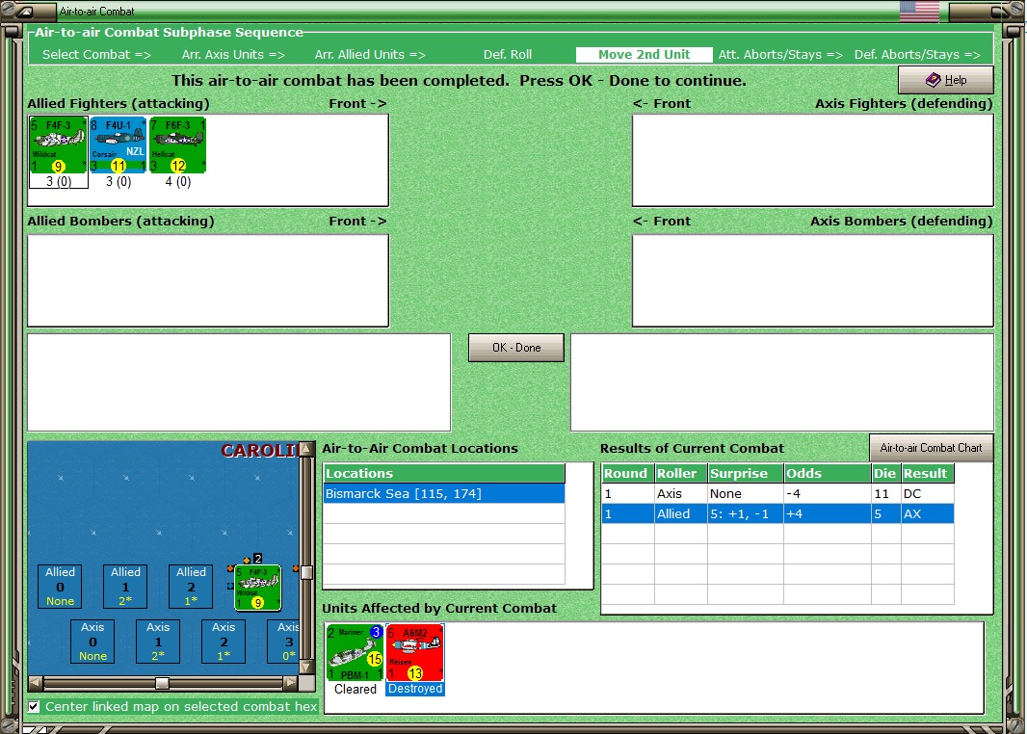Click the Att. Aborts/Stays subphase step
Image resolution: width=1027 pixels, height=734 pixels.
pyautogui.click(x=780, y=54)
